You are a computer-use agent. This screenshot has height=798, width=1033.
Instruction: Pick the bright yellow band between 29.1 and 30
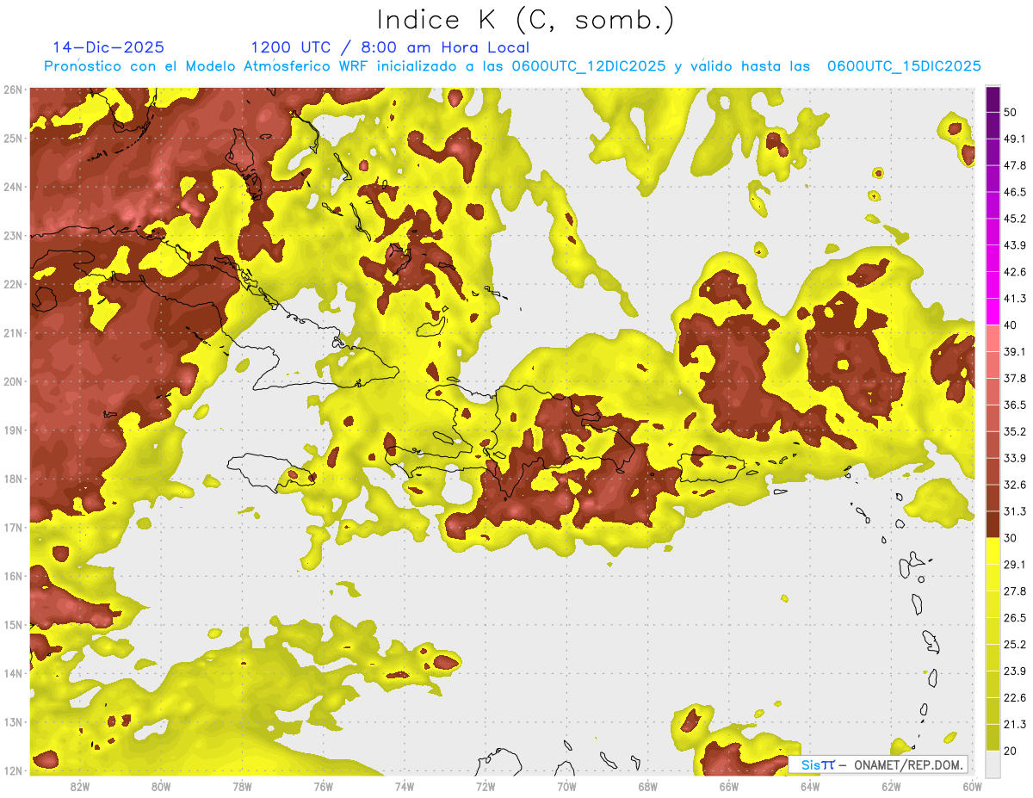click(993, 551)
